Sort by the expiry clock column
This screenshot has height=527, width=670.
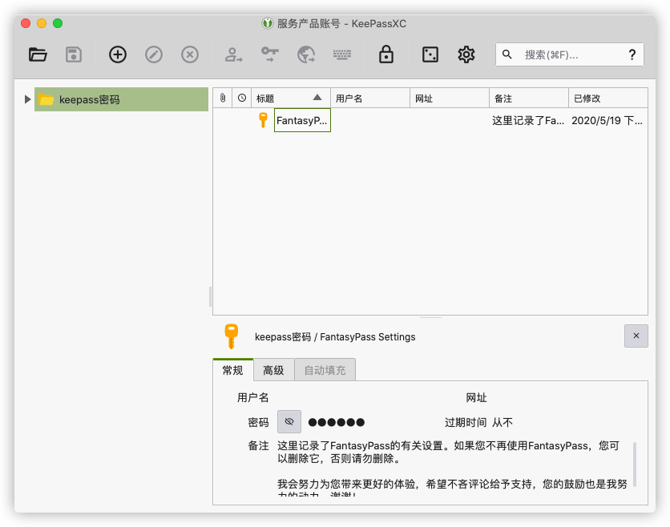point(242,99)
